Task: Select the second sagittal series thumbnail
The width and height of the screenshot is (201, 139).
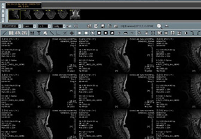Action: point(26,15)
